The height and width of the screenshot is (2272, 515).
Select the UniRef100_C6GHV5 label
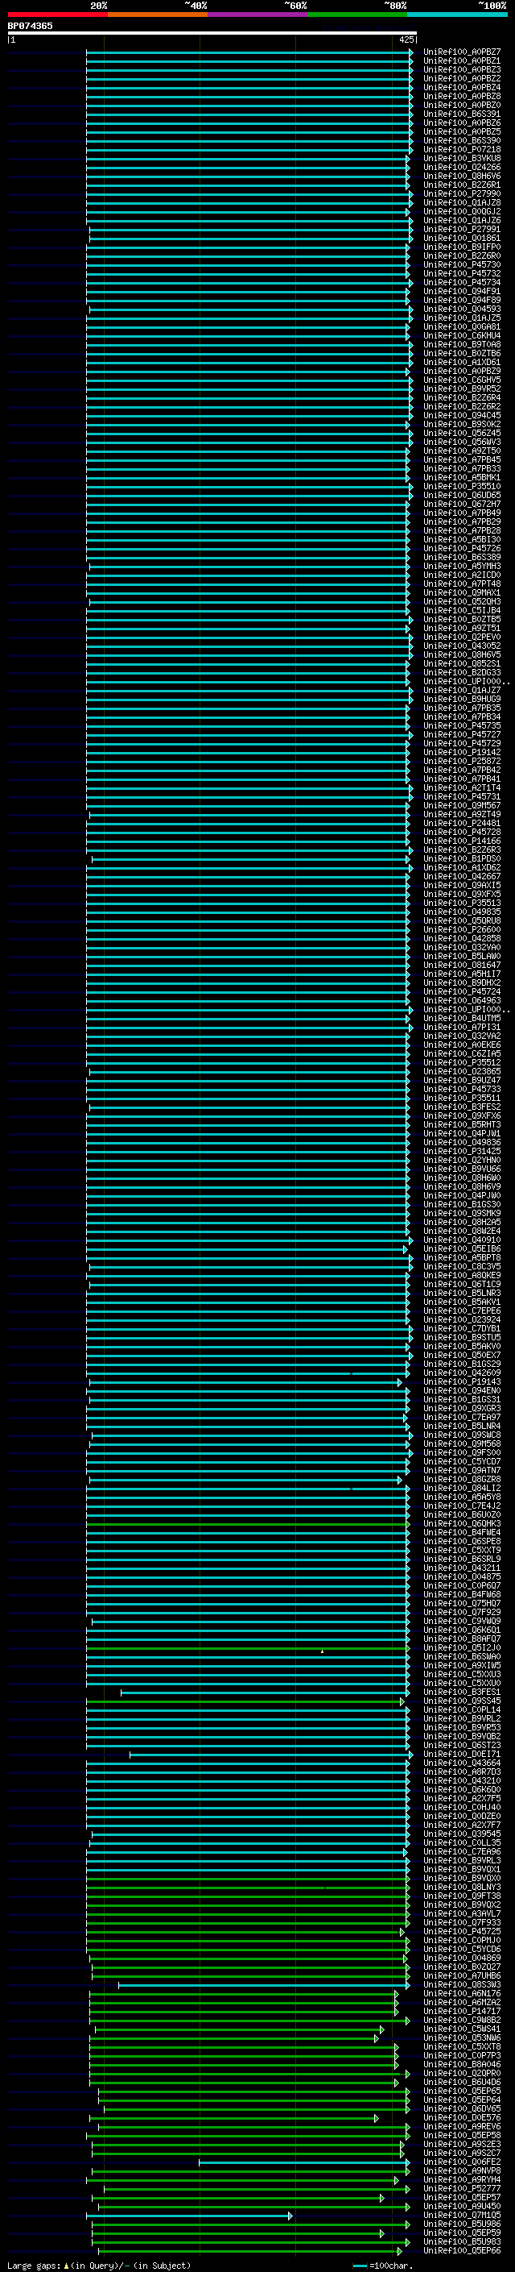coord(462,380)
